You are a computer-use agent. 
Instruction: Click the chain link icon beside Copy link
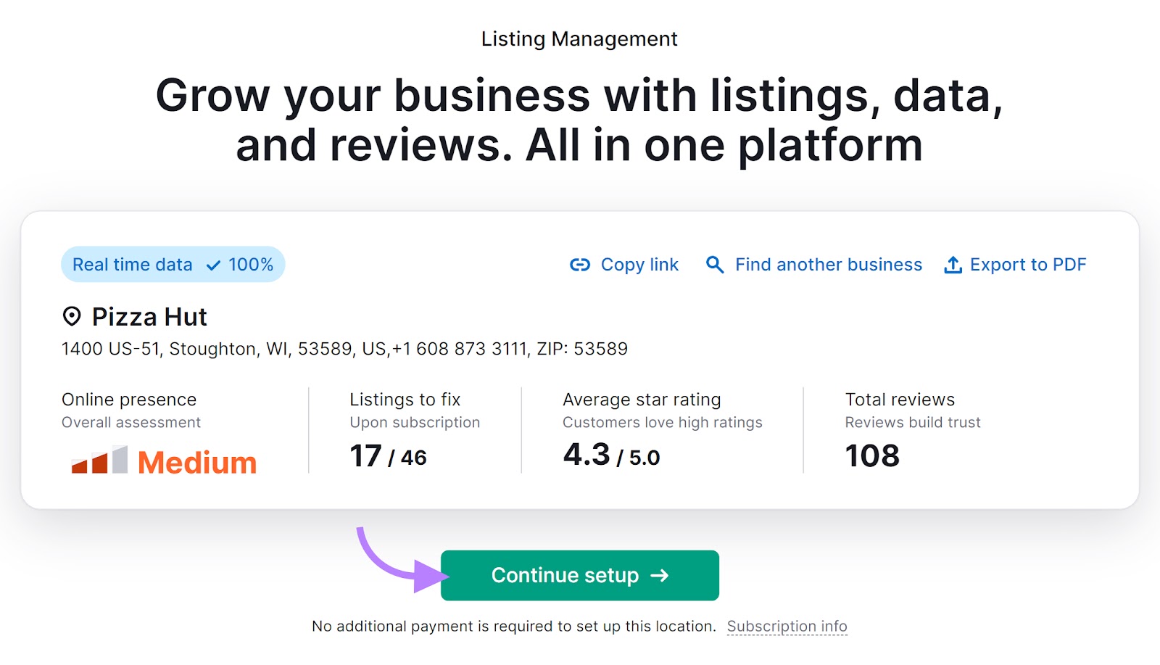580,265
